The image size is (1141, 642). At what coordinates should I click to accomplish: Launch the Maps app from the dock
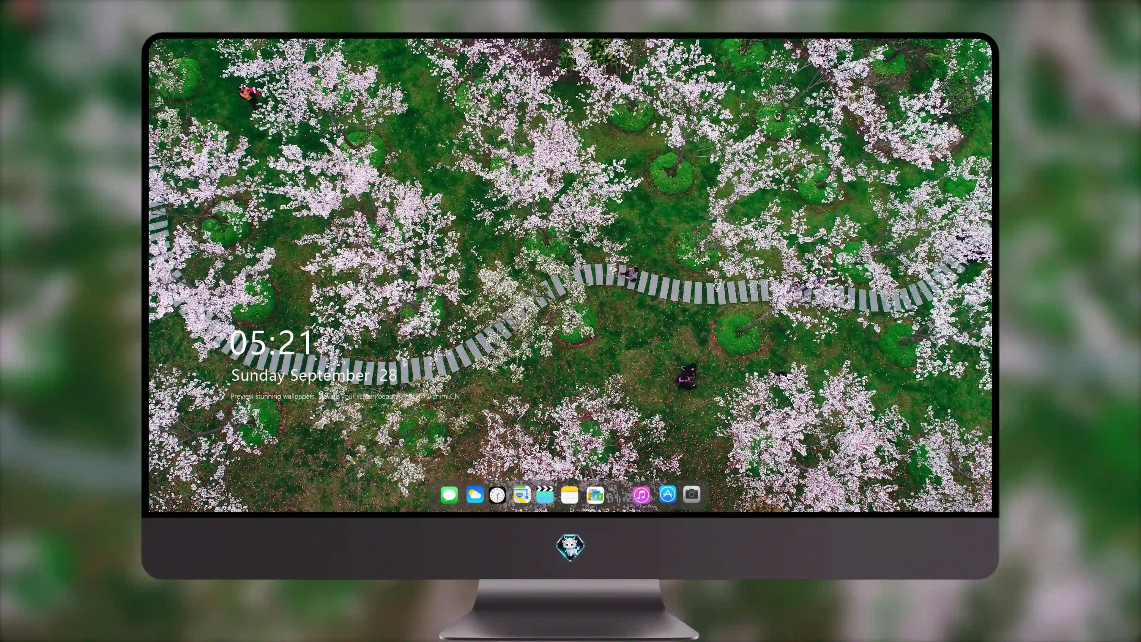click(522, 495)
